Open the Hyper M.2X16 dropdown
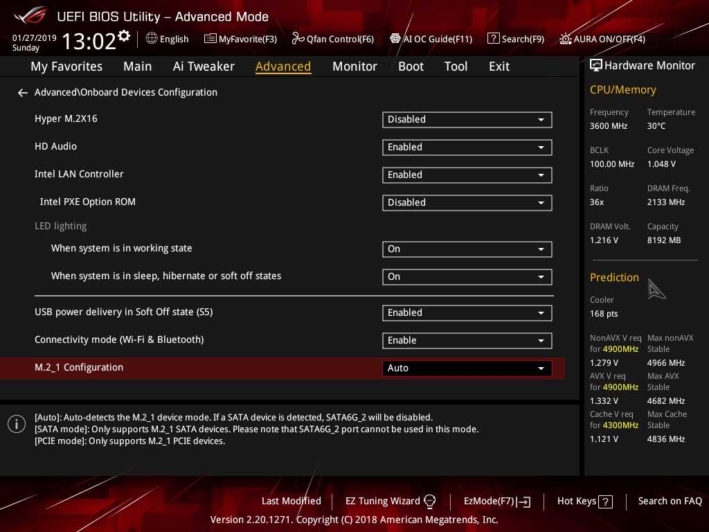Viewport: 709px width, 532px height. pos(467,119)
